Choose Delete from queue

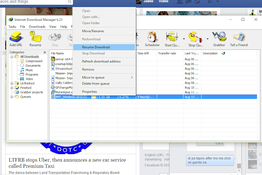(x=104, y=83)
